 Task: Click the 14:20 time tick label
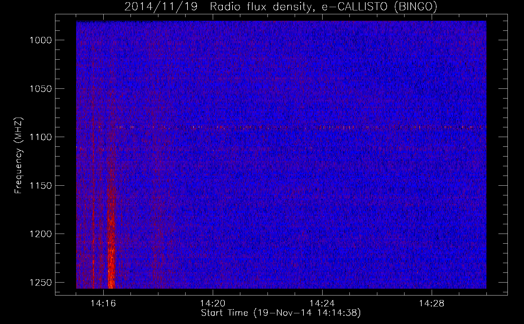point(213,304)
